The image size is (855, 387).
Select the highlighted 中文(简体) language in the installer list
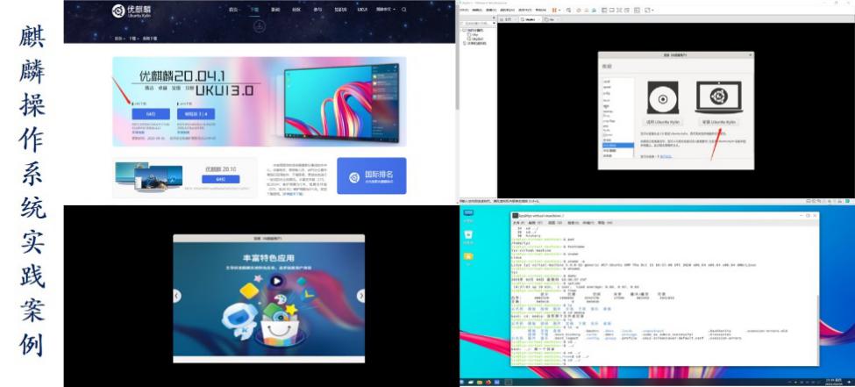pyautogui.click(x=618, y=146)
